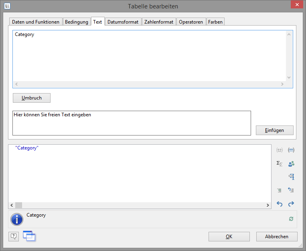306x251 pixels.
Task: Click the parentheses insert icon
Action: click(280, 150)
